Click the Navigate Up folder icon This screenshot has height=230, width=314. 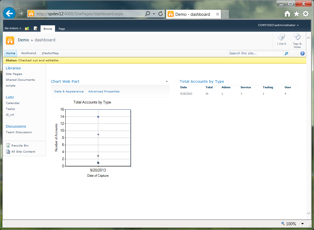click(x=27, y=28)
